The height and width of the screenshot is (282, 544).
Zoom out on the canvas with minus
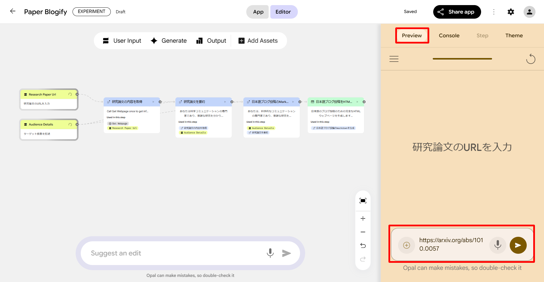pyautogui.click(x=363, y=232)
